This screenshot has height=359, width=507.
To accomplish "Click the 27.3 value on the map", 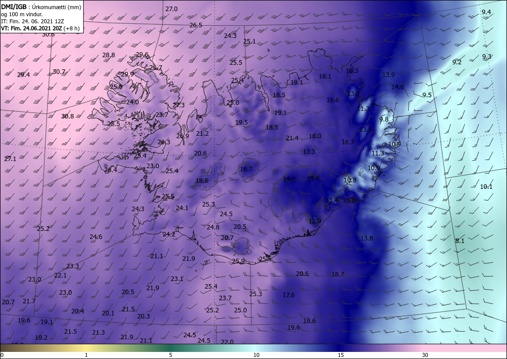I will coord(178,105).
